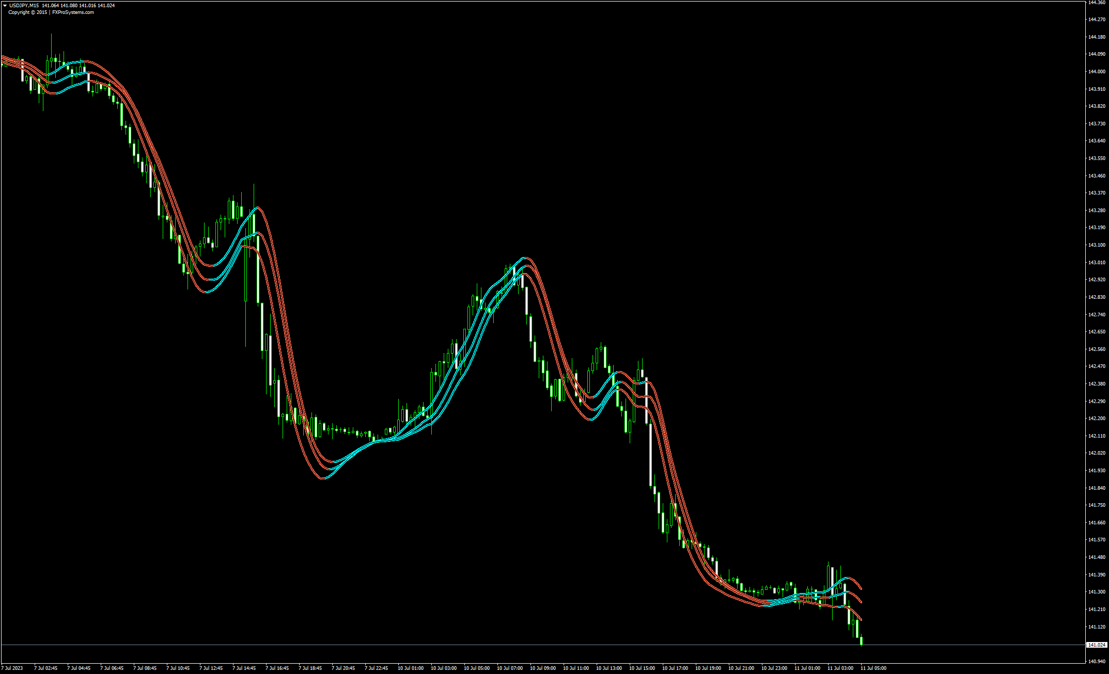This screenshot has height=674, width=1109.
Task: Click the 142.020 price scale label
Action: pos(1097,453)
